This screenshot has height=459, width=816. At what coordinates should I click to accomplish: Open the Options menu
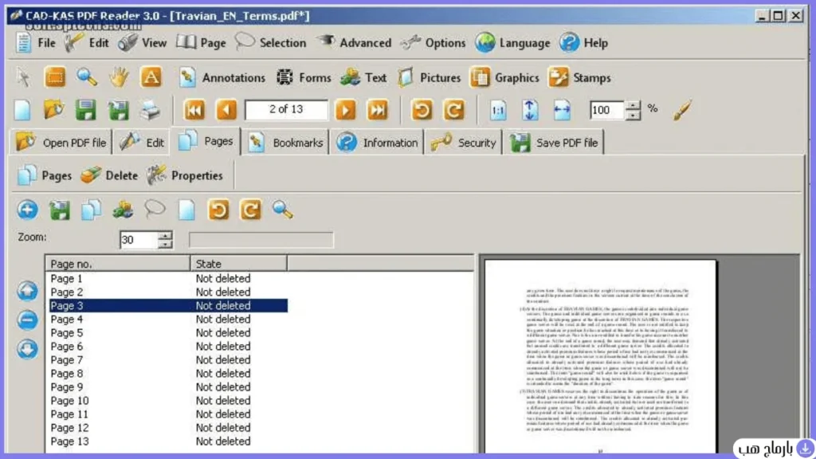pos(433,43)
